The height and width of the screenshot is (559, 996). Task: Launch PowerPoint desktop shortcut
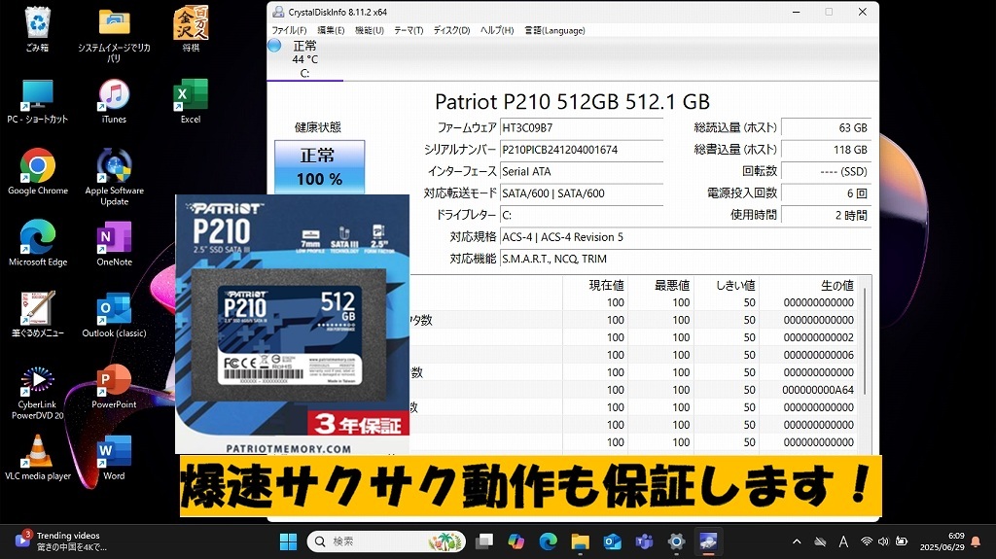[115, 386]
